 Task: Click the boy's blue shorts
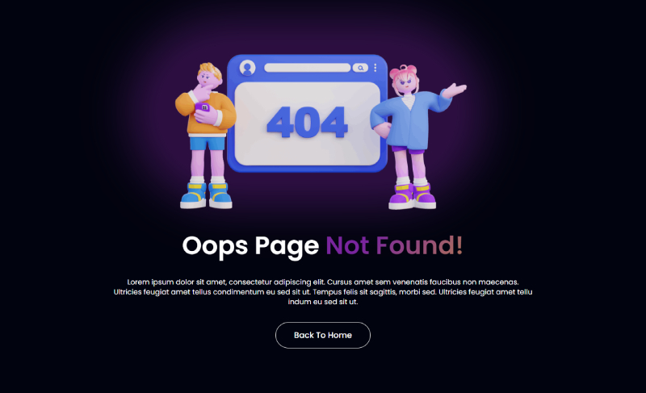pyautogui.click(x=208, y=144)
